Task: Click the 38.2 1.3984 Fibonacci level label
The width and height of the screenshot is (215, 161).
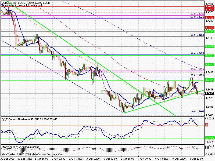Action: coord(197,53)
